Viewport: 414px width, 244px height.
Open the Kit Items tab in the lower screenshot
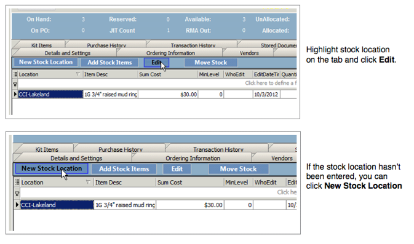pyautogui.click(x=47, y=149)
